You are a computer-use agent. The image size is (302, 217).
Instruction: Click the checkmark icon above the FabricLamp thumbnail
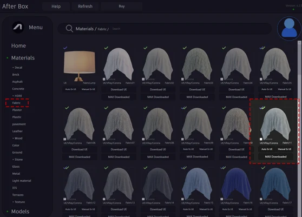tap(65, 48)
